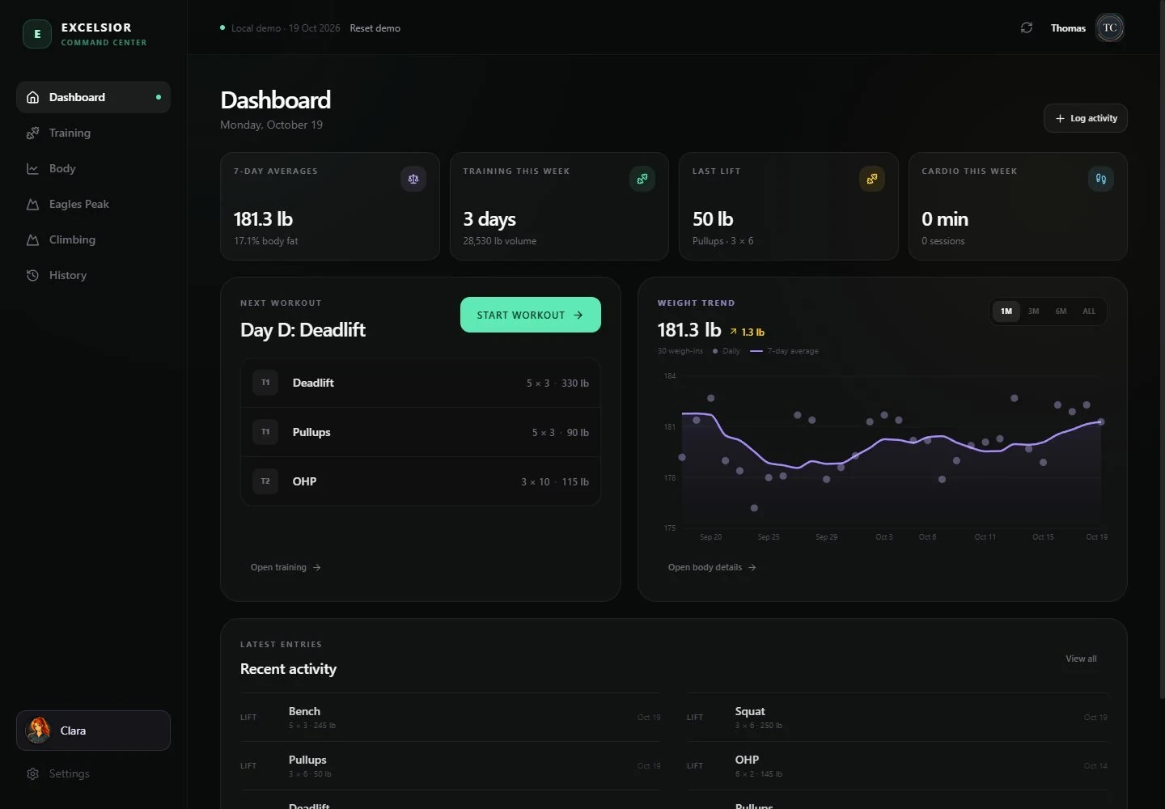Click the Reset demo link

[375, 28]
